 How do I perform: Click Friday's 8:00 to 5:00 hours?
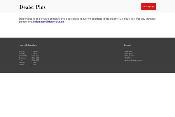tap(35, 60)
